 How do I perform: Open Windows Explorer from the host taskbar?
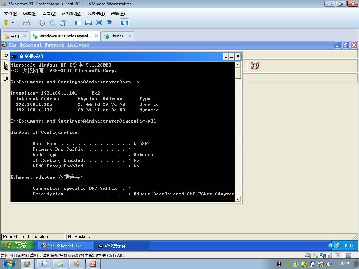click(x=61, y=264)
